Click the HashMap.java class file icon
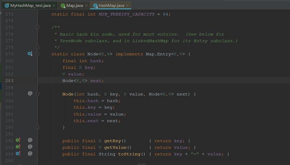The image size is (290, 165). point(95,5)
